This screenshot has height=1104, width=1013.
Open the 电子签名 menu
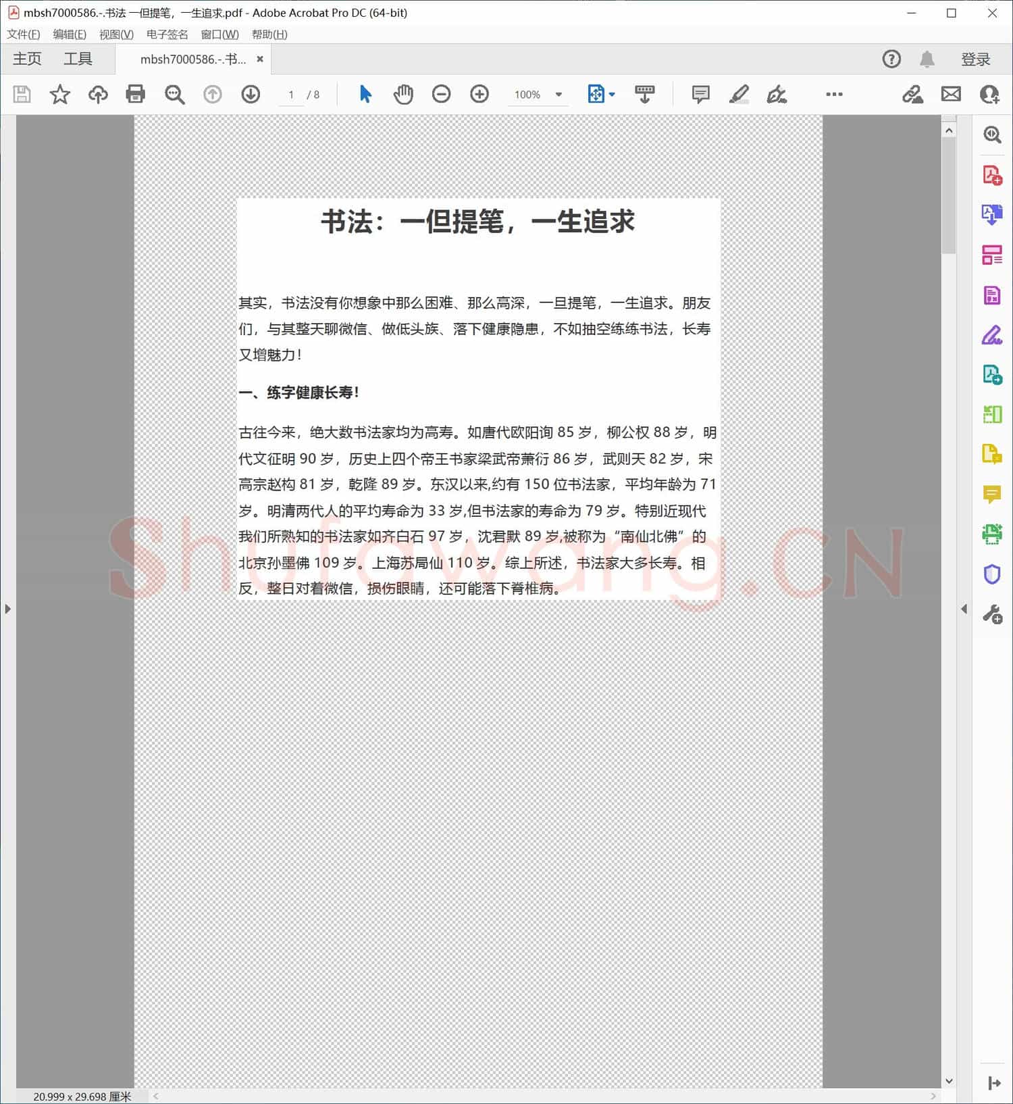tap(167, 34)
